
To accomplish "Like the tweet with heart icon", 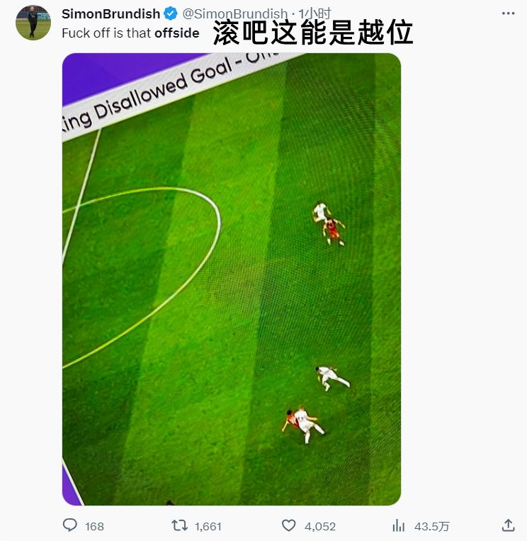I will click(289, 525).
